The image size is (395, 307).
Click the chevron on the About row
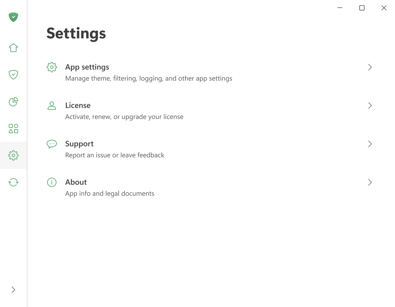pos(370,182)
